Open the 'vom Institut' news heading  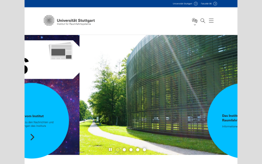pyautogui.click(x=34, y=116)
